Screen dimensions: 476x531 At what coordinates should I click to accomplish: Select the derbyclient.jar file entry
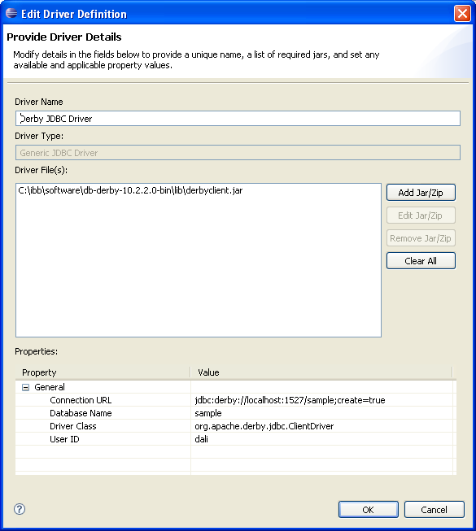pos(130,190)
